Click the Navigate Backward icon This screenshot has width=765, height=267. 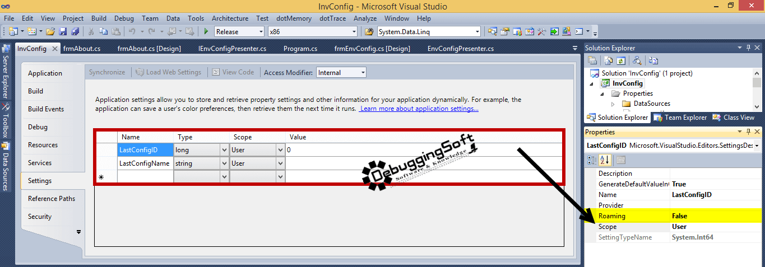click(171, 31)
